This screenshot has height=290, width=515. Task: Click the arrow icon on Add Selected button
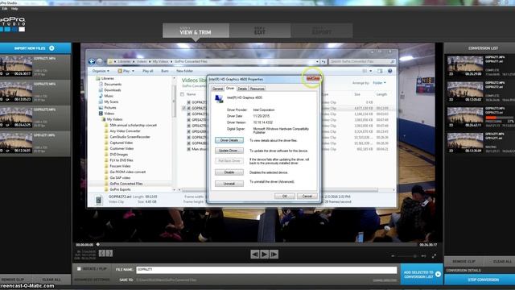tap(438, 274)
